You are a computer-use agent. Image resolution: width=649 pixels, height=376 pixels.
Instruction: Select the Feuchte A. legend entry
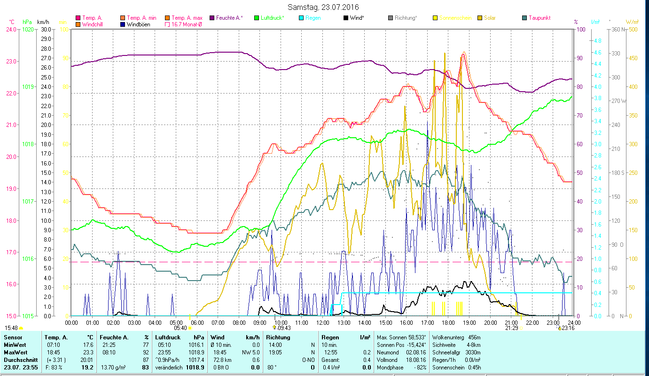click(229, 18)
